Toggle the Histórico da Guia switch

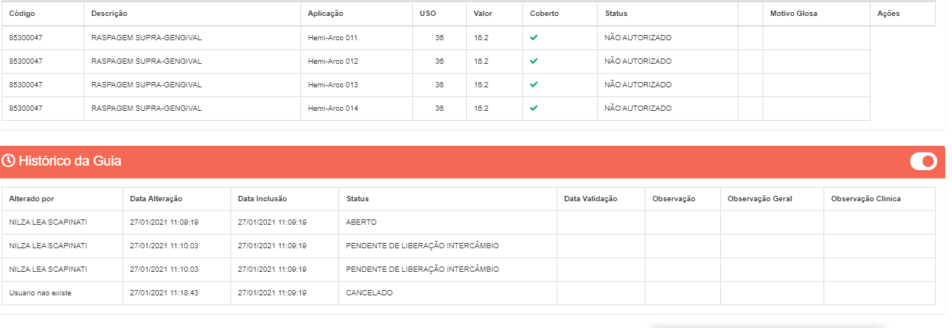click(923, 161)
